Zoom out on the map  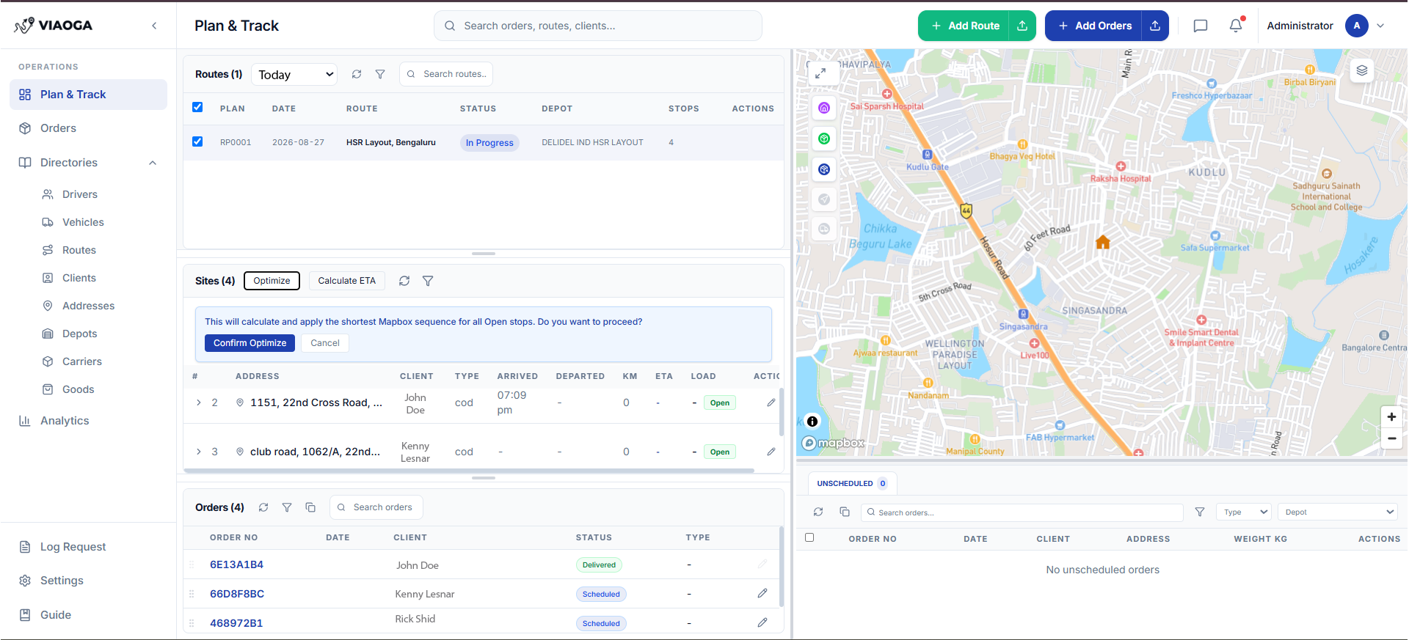(x=1391, y=438)
